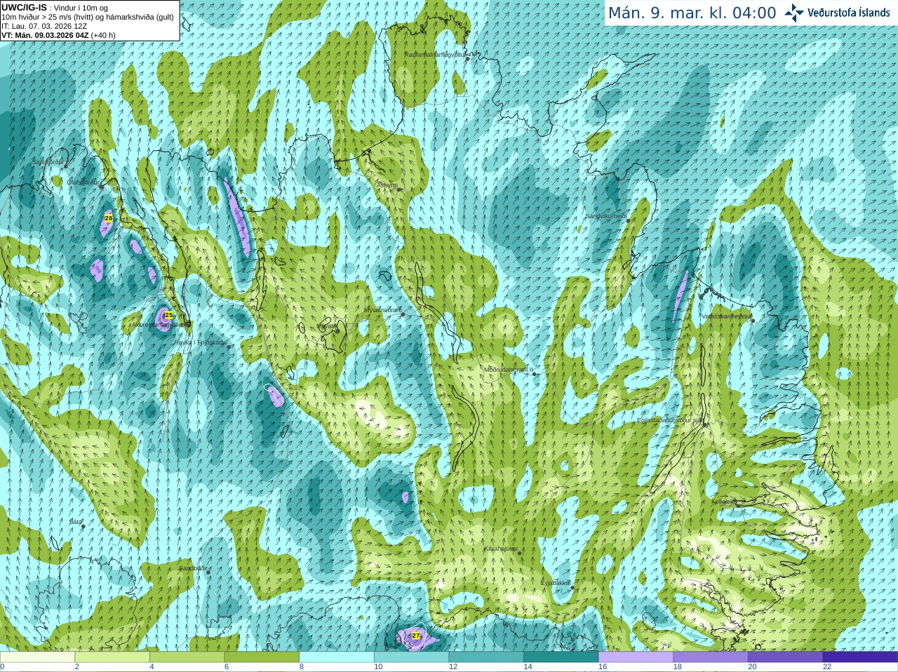Viewport: 898px width, 672px height.
Task: Click the legend scale number 2
Action: [x=77, y=667]
